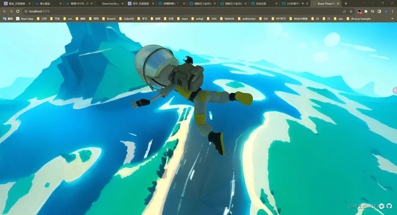This screenshot has height=215, width=397.
Task: Expand the GIS bookmark folder
Action: pyautogui.click(x=263, y=19)
